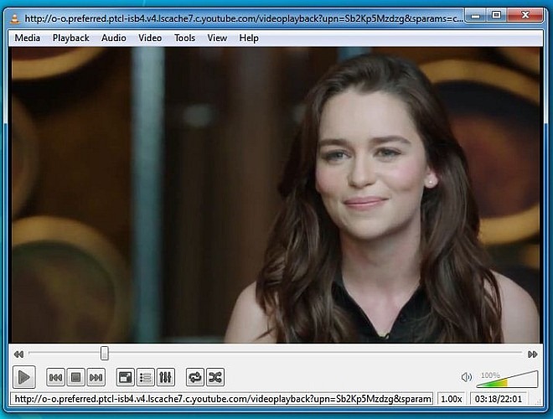Stop playback with the stop button
This screenshot has width=553, height=419.
[75, 378]
